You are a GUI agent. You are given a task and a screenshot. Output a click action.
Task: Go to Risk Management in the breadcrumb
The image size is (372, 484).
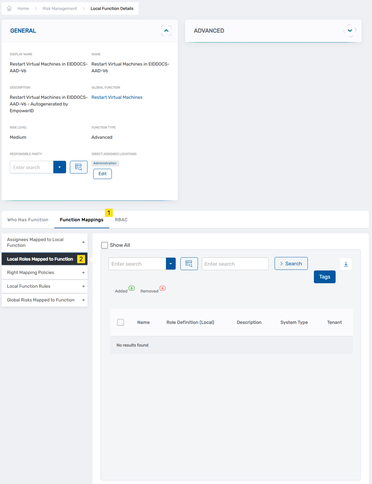60,8
